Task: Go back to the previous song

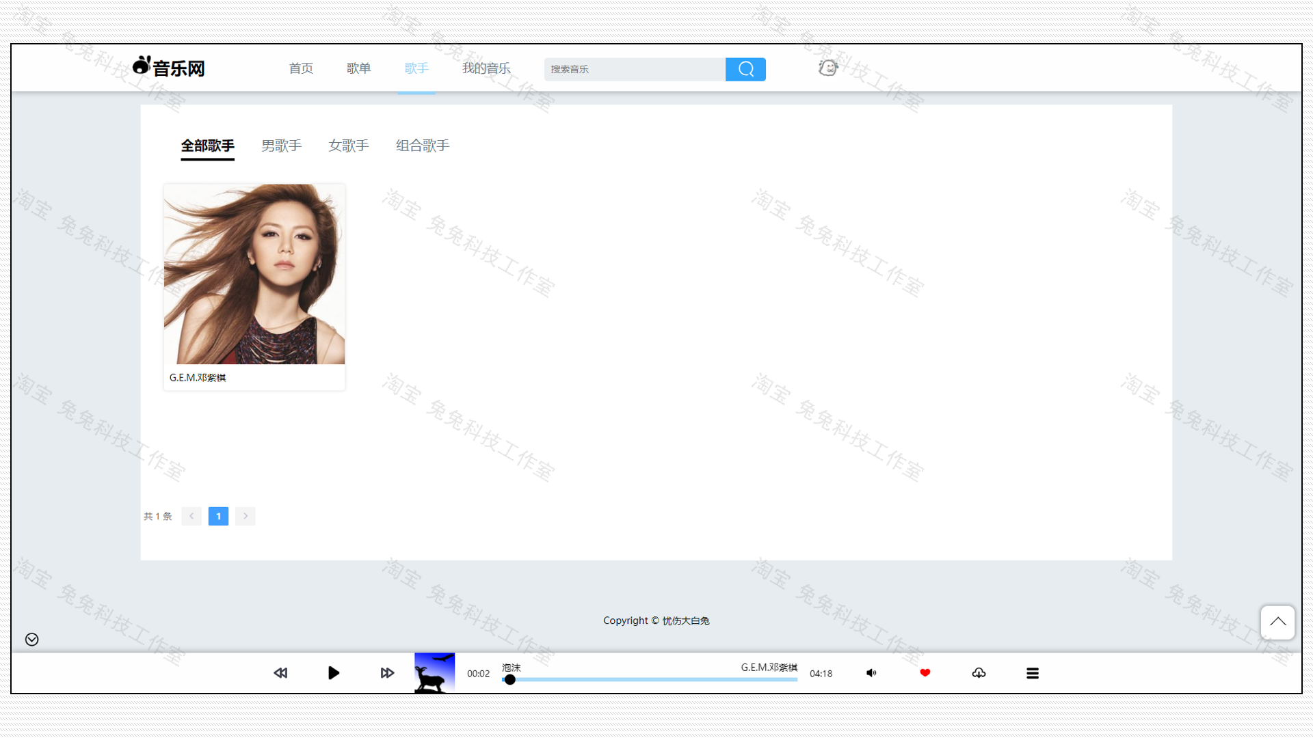Action: click(x=280, y=672)
